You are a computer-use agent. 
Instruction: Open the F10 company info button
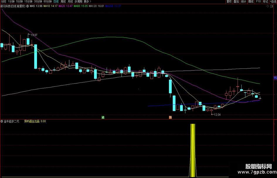259,1
